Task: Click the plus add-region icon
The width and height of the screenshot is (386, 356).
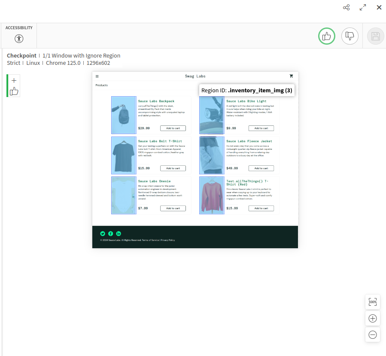Action: 14,80
